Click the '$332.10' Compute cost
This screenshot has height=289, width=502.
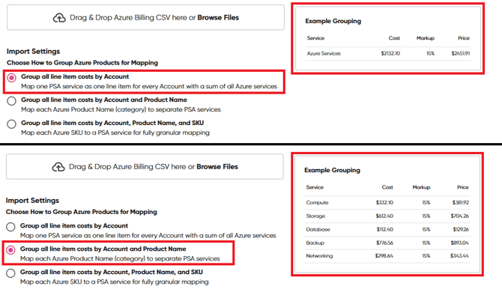pyautogui.click(x=384, y=203)
